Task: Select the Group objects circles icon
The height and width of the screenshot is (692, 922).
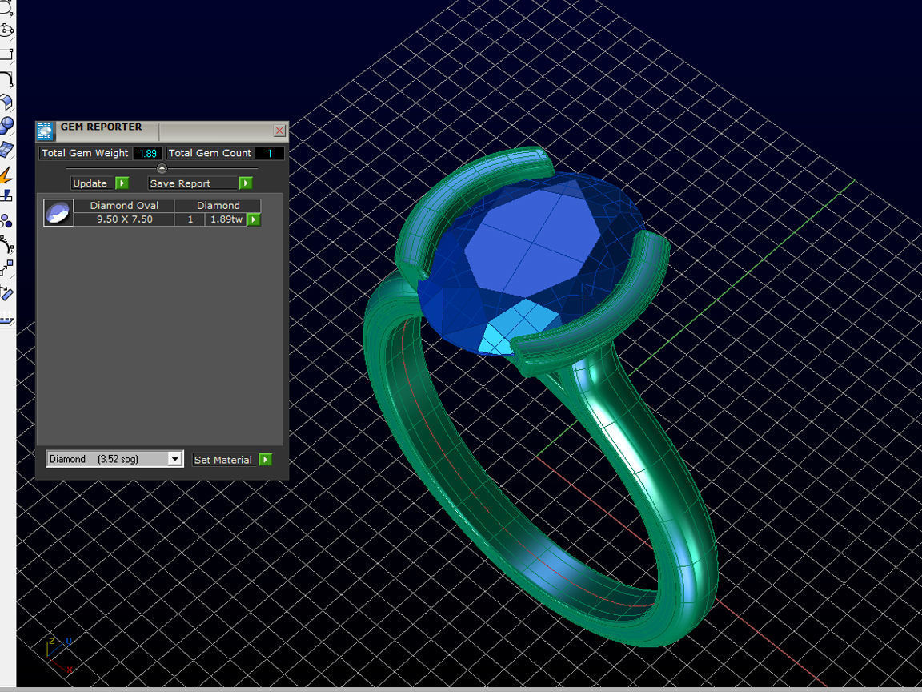Action: 6,221
